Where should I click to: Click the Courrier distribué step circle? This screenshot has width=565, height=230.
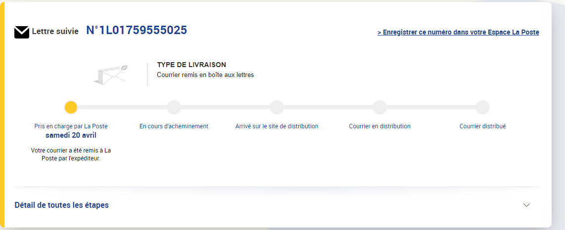click(x=482, y=108)
